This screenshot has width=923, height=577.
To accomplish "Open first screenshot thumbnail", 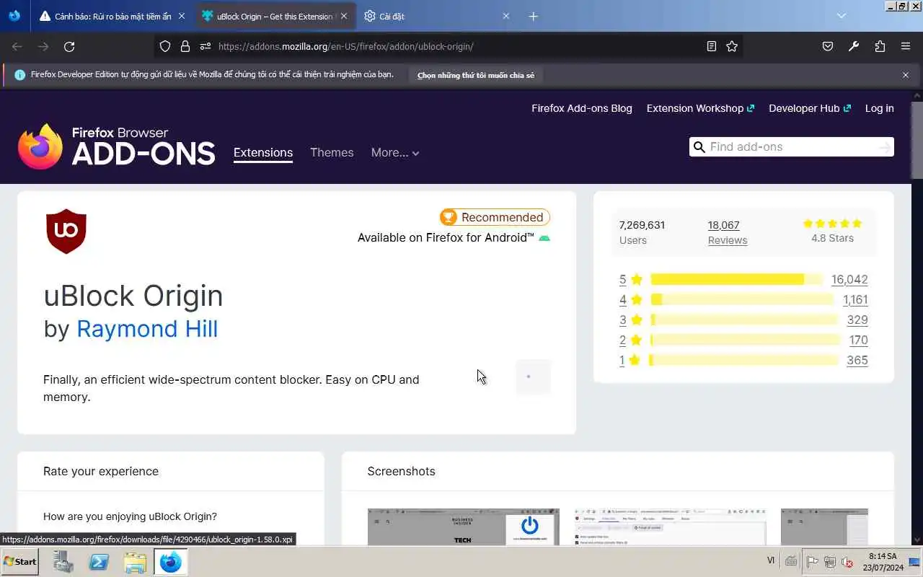I will coord(463,527).
